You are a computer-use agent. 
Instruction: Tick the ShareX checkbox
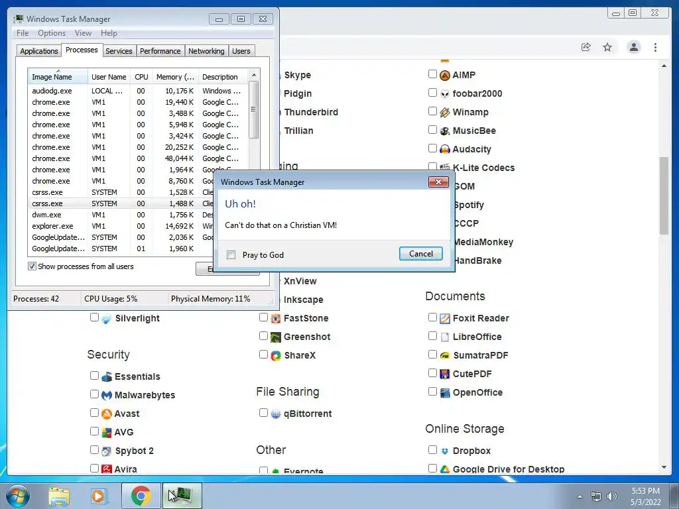click(263, 355)
